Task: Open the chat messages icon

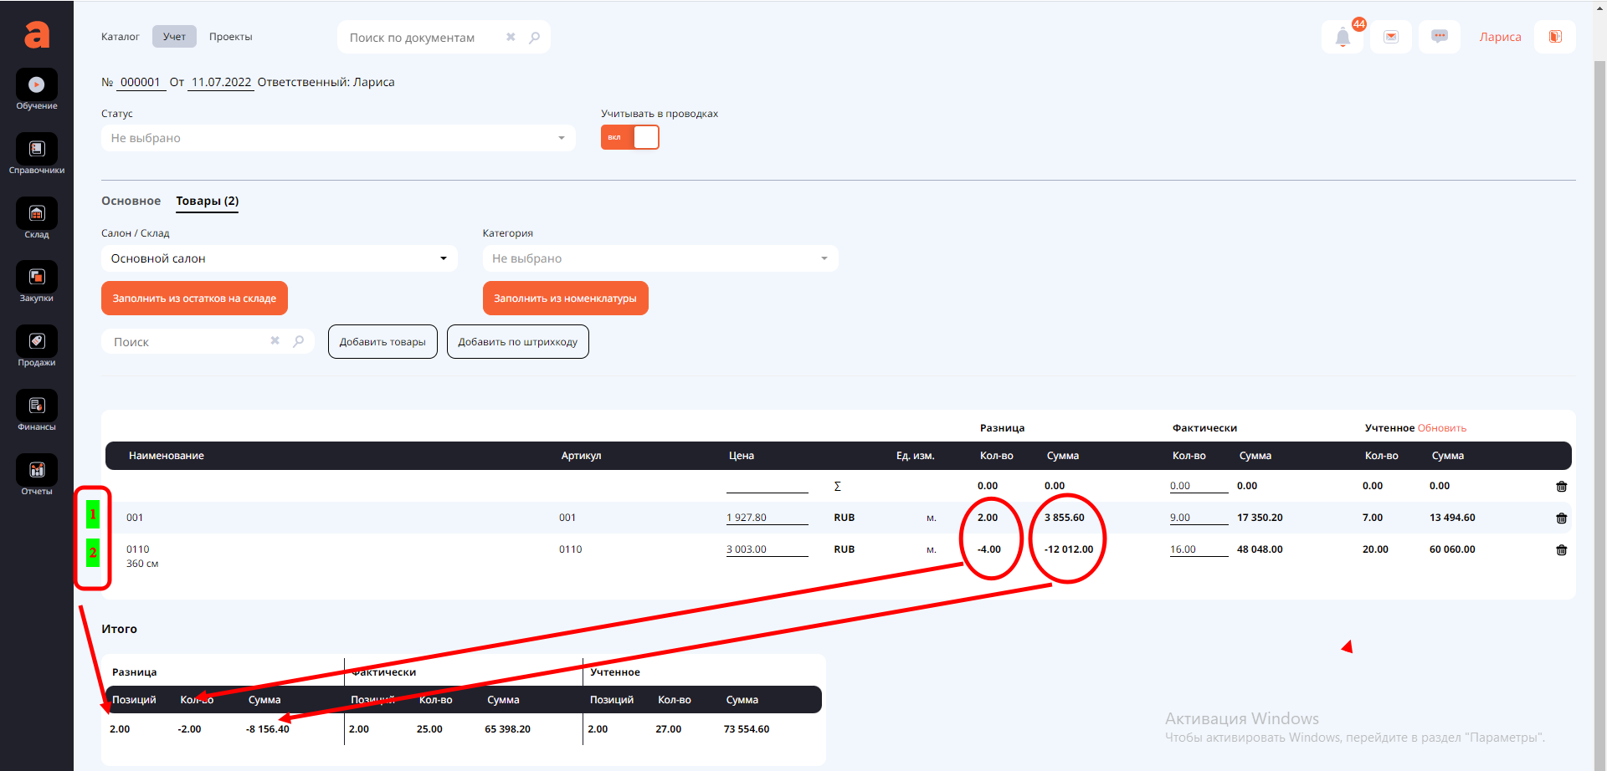Action: [x=1440, y=37]
